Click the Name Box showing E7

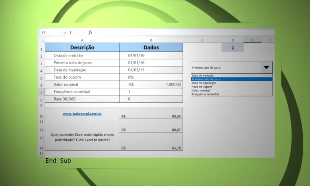coord(51,32)
